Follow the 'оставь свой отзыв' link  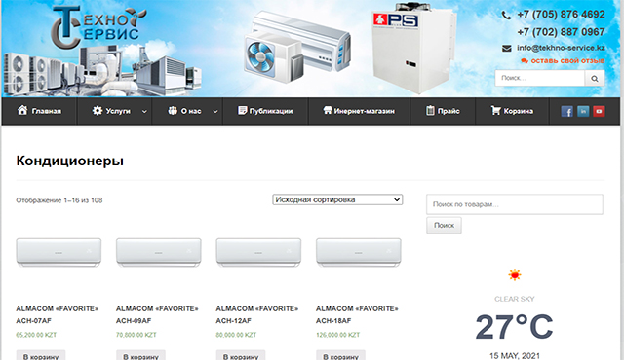[563, 60]
